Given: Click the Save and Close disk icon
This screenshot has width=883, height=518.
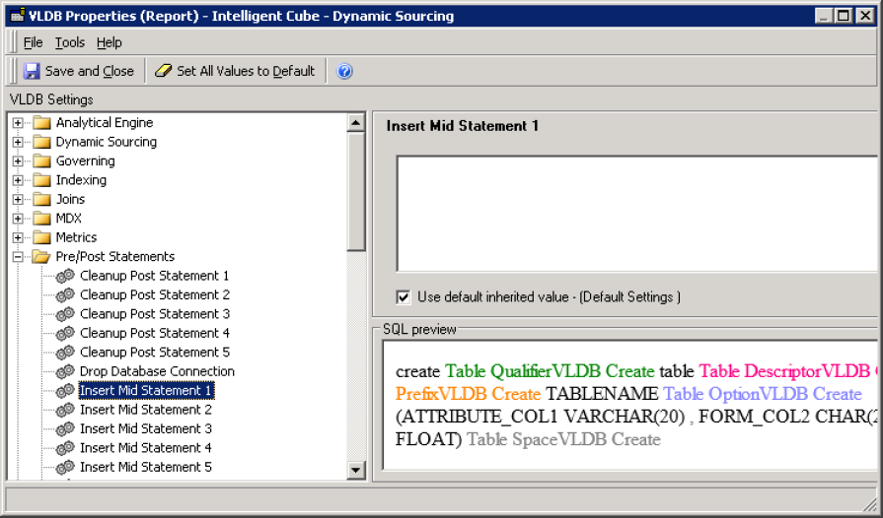Looking at the screenshot, I should tap(33, 71).
